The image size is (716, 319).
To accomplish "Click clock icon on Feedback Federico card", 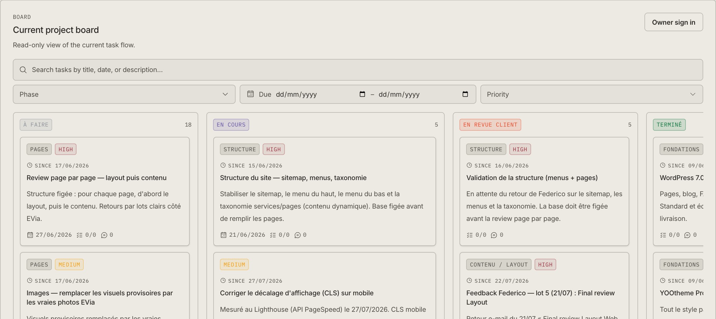I will (469, 281).
